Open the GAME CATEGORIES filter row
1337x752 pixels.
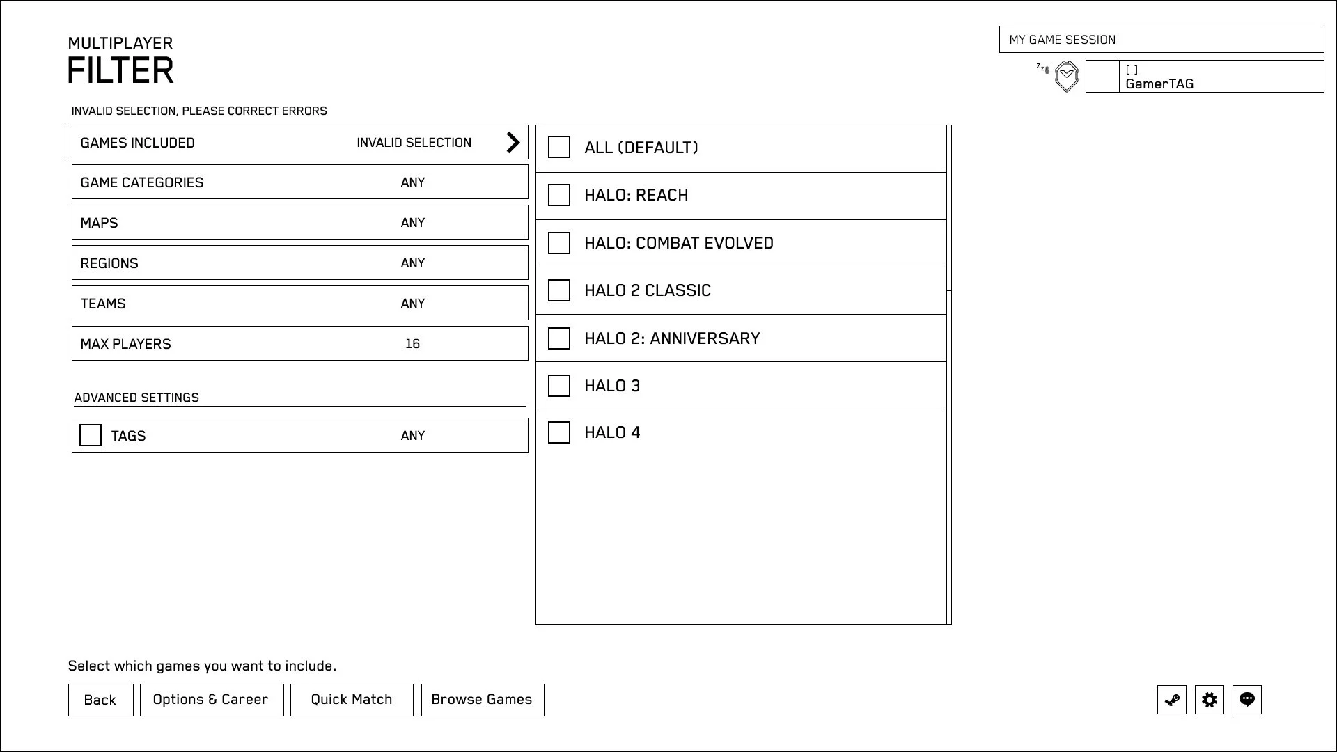(300, 182)
